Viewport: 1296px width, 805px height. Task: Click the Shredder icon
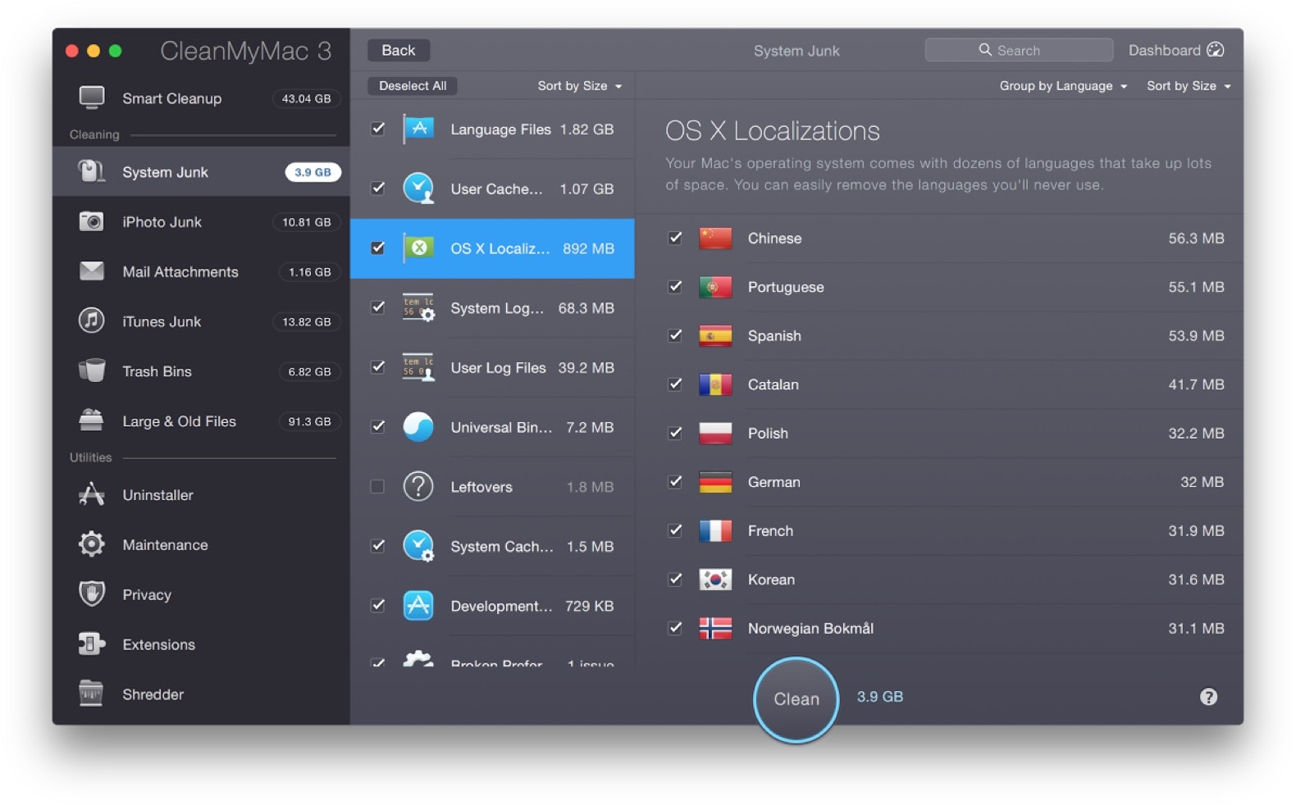point(91,694)
